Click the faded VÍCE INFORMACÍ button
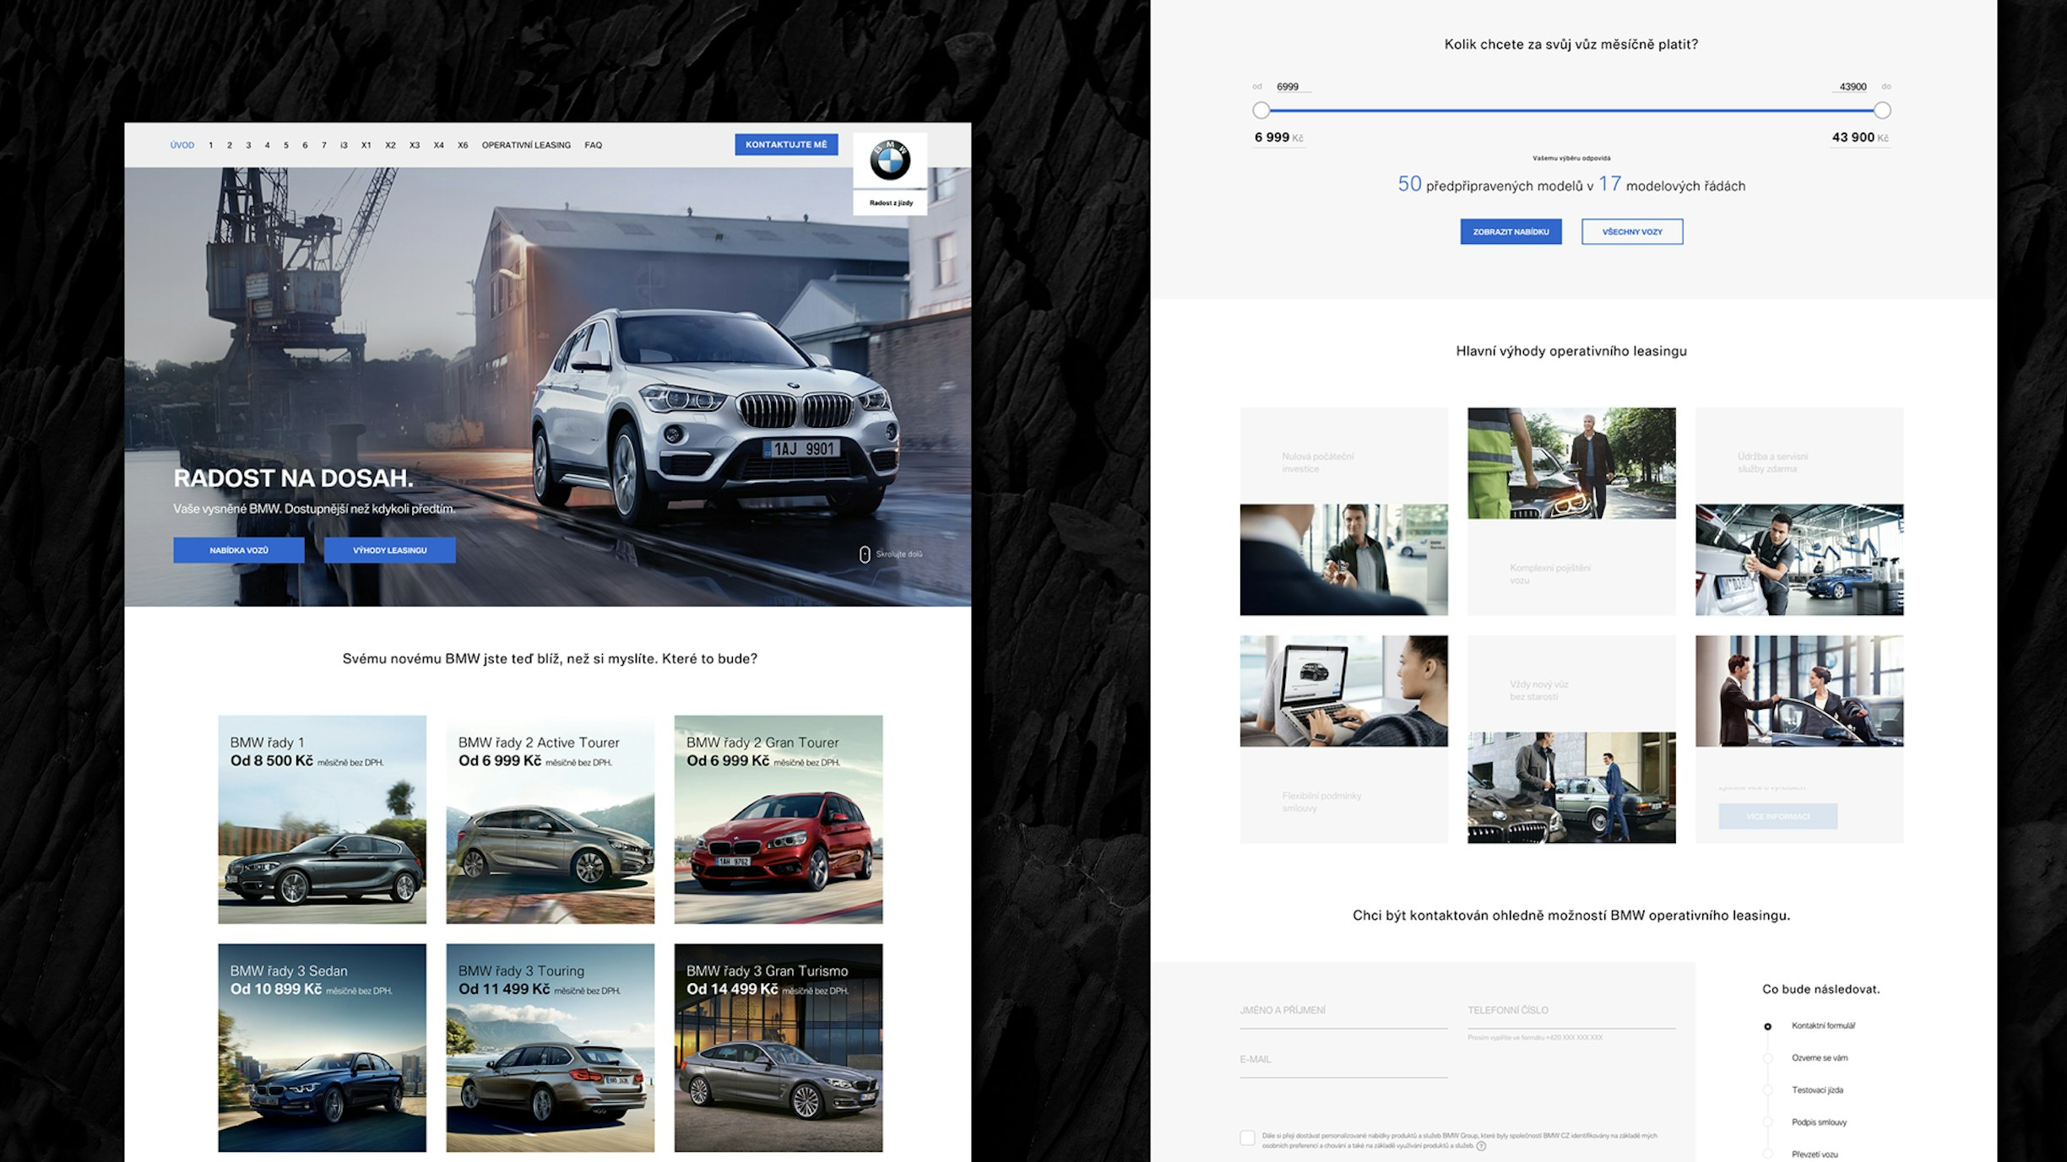Screen dimensions: 2067x1162 [1778, 816]
